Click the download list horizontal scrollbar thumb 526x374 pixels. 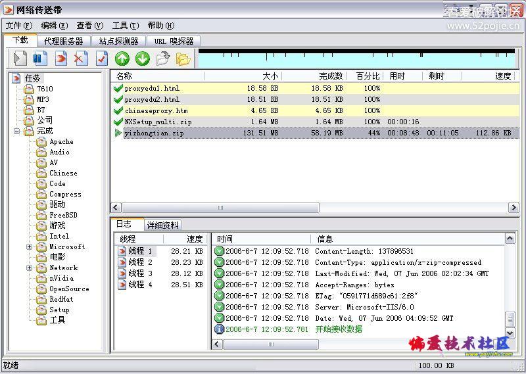tap(220, 208)
